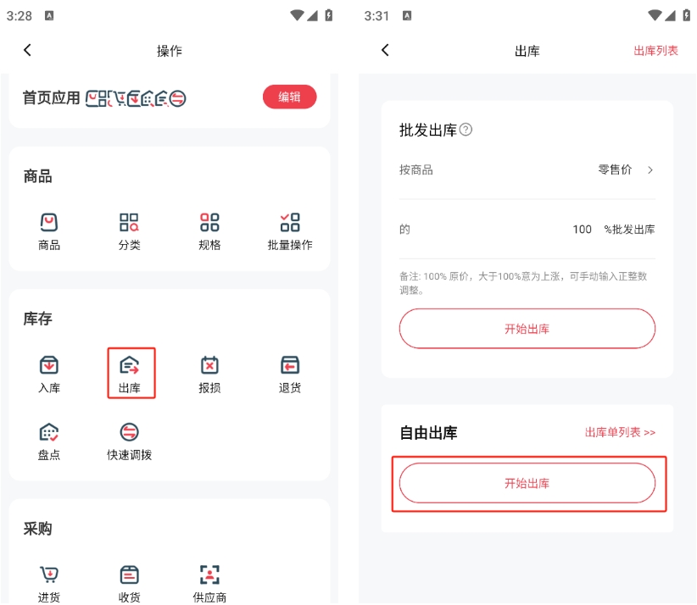This screenshot has height=605, width=697.
Task: Tap the 出库 stock-out icon
Action: tap(130, 374)
